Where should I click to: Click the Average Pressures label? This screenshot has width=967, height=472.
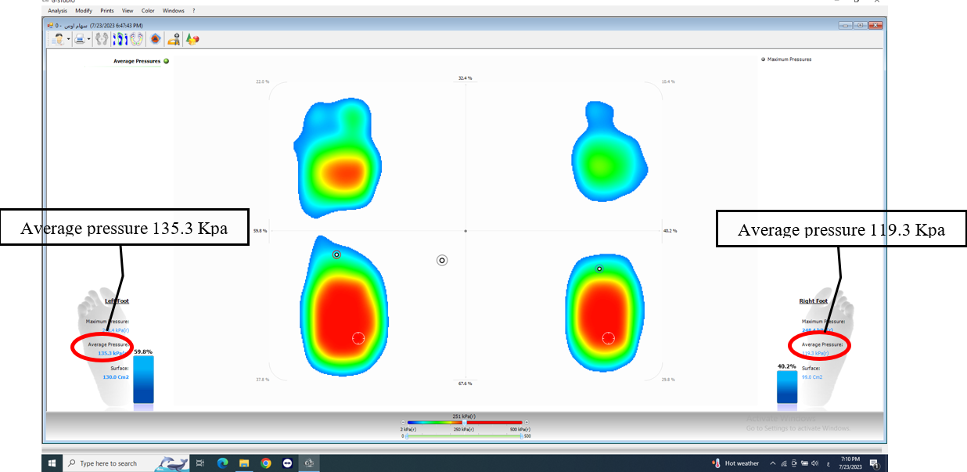pyautogui.click(x=137, y=61)
